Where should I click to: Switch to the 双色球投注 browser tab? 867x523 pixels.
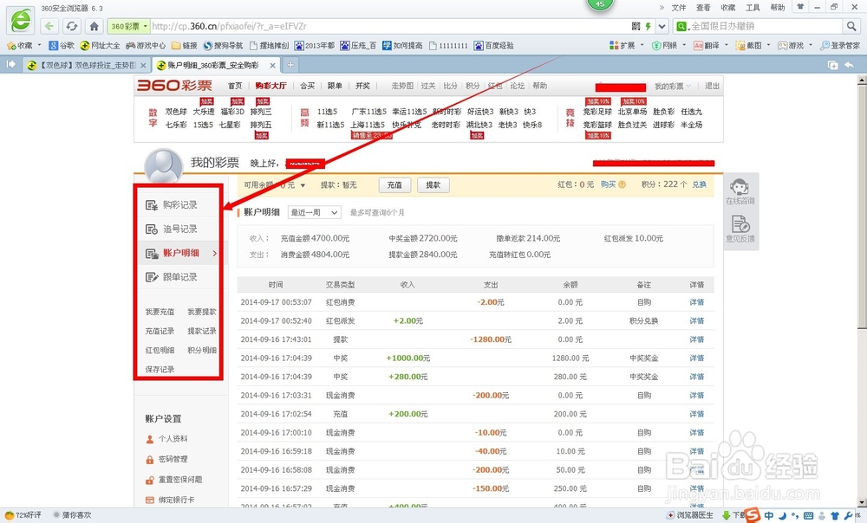pyautogui.click(x=86, y=65)
